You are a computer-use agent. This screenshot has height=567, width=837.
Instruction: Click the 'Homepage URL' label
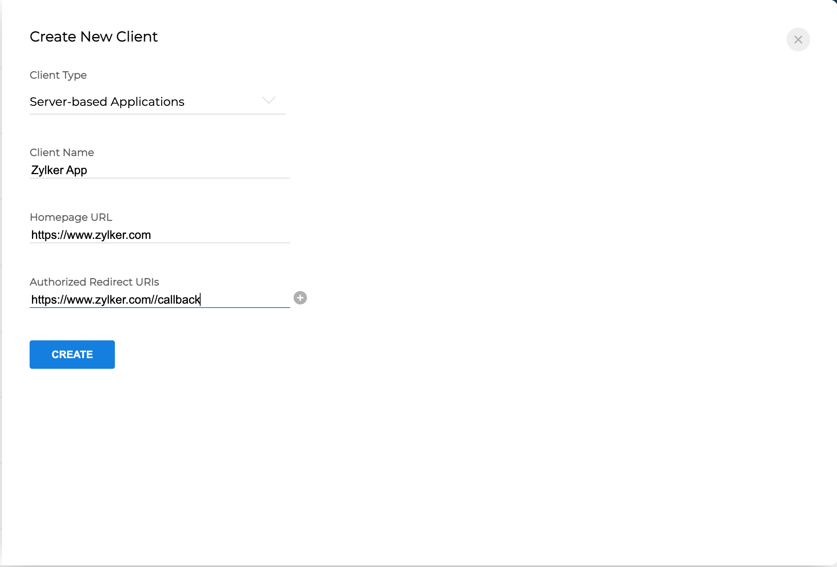pyautogui.click(x=71, y=217)
